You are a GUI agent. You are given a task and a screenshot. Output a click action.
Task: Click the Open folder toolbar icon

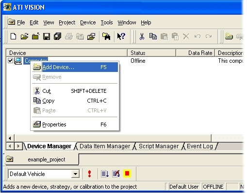[x=24, y=36]
